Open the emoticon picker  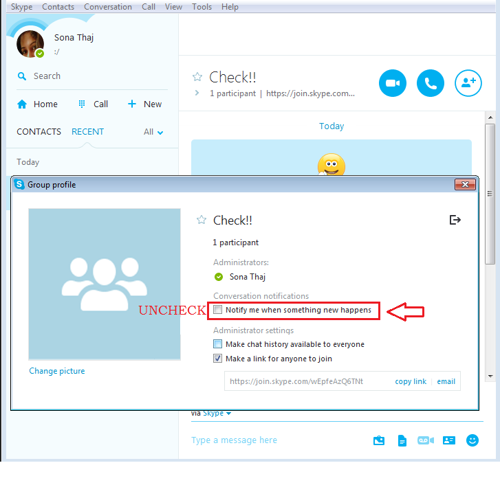click(472, 440)
